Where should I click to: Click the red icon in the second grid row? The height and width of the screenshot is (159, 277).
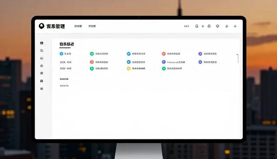[92, 62]
